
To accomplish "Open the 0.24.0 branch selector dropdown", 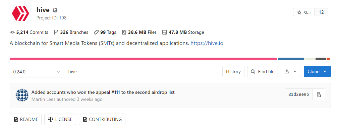I will [37, 71].
